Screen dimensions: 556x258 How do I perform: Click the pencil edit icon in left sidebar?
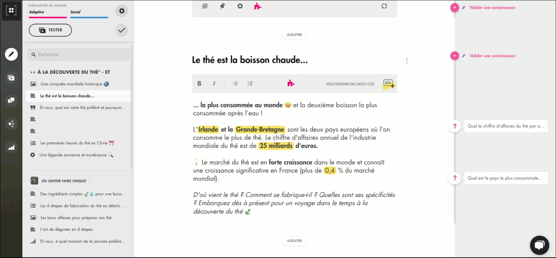click(x=11, y=54)
